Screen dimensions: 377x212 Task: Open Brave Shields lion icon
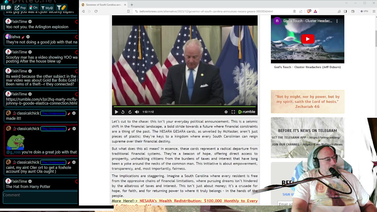[x=309, y=11]
